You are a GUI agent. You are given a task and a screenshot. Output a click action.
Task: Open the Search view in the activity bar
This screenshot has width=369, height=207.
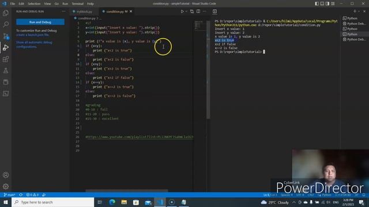[x=6, y=24]
